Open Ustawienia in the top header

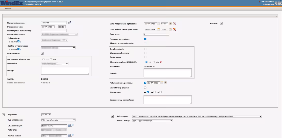click(x=268, y=4)
